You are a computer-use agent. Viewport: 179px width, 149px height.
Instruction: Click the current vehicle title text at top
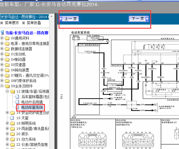(x=49, y=4)
